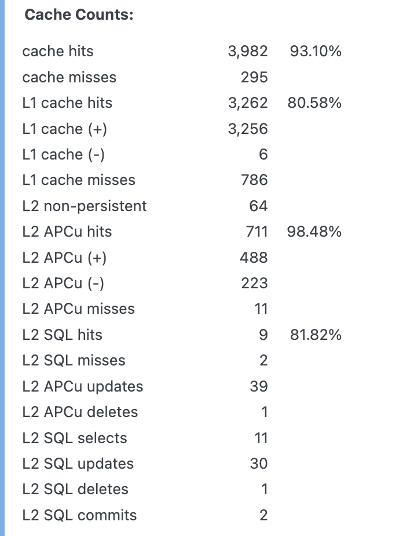Select the L2 APCu misses label
This screenshot has height=536, width=403.
point(79,309)
